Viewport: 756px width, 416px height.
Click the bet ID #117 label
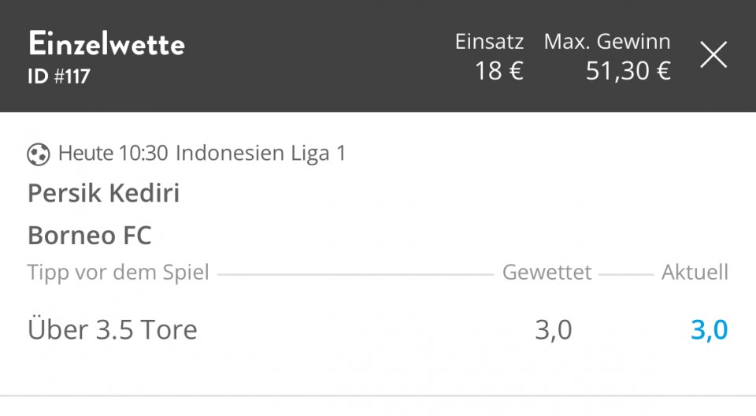59,76
